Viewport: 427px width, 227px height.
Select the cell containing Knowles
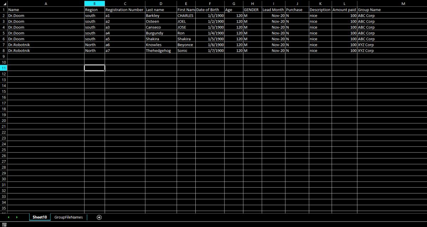[x=161, y=45]
